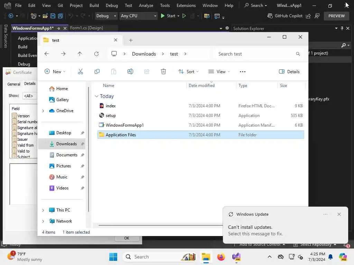The width and height of the screenshot is (354, 265).
Task: Open the Analyze menu
Action: coord(146,5)
